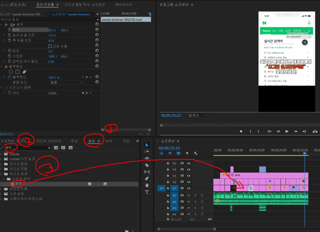The width and height of the screenshot is (320, 232).
Task: Select the Slip tool
Action: 147,172
